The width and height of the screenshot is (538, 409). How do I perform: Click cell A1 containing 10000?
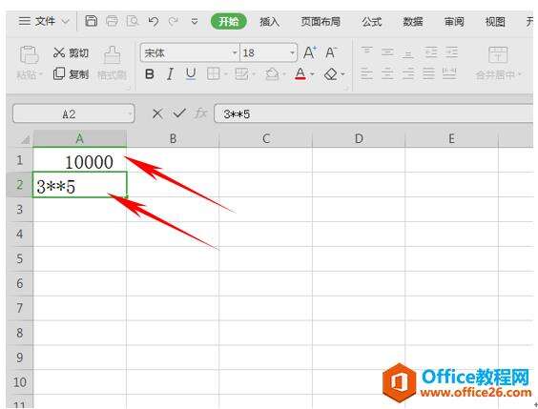point(79,160)
